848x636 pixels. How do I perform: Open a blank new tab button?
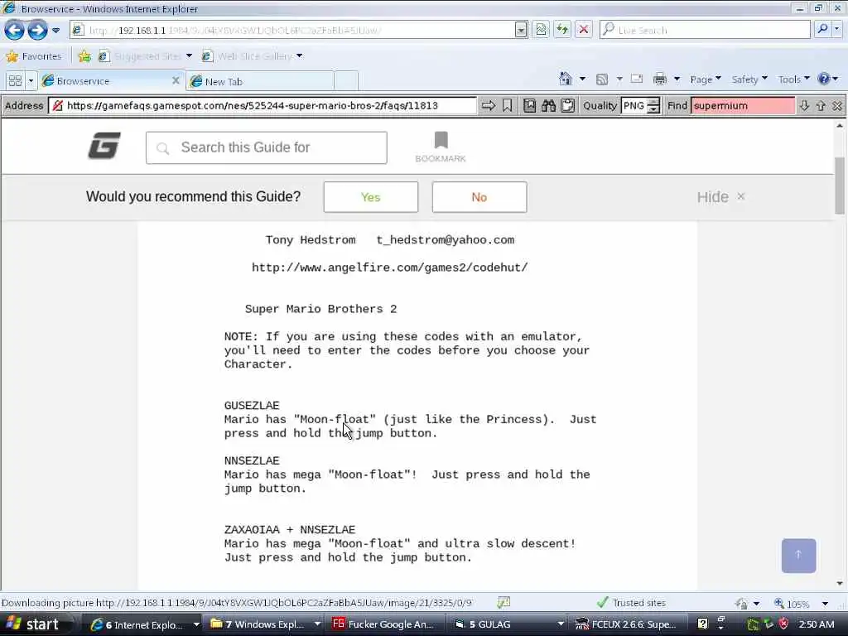pyautogui.click(x=346, y=81)
